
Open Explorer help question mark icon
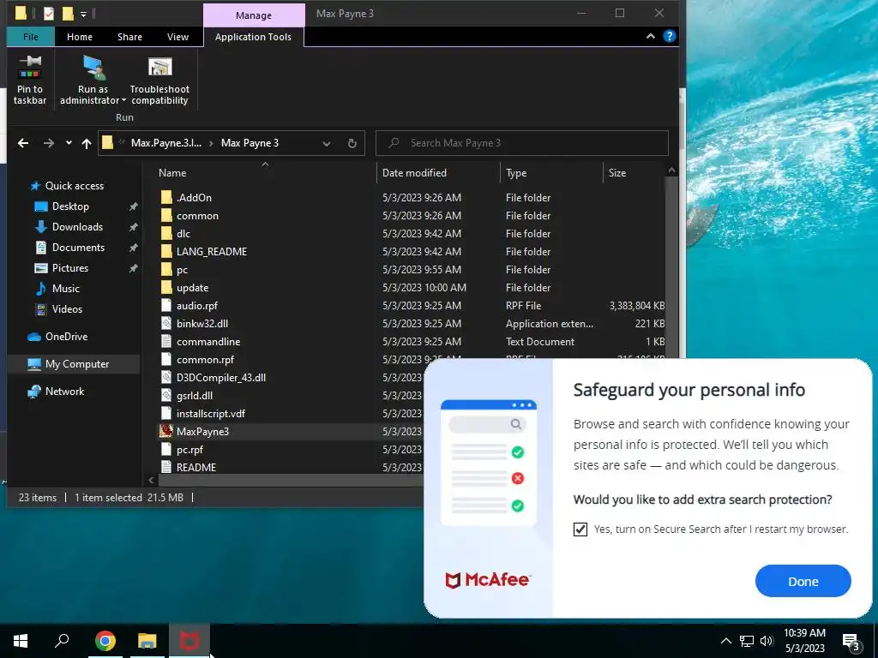[669, 36]
